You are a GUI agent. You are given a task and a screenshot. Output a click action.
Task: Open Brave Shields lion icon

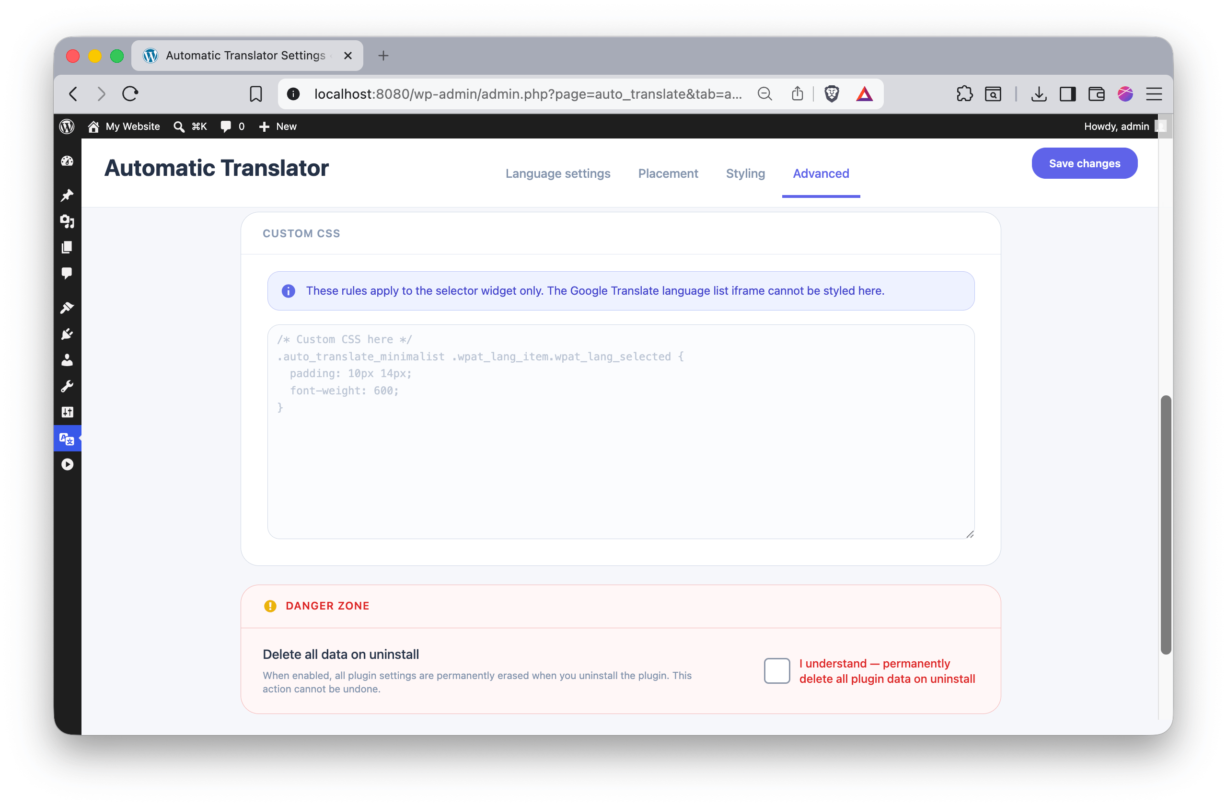(832, 94)
